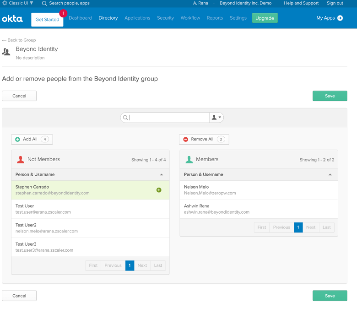The height and width of the screenshot is (313, 357).
Task: Click the green Members person icon
Action: tap(189, 159)
